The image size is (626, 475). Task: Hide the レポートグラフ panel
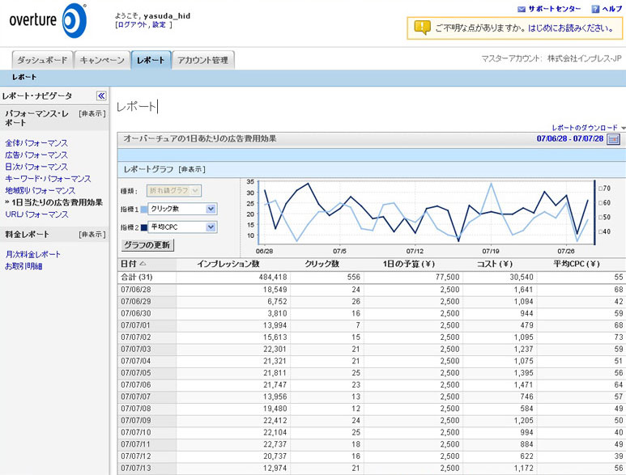click(192, 169)
